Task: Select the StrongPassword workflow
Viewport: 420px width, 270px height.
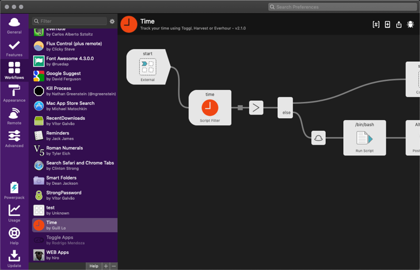Action: [75, 195]
